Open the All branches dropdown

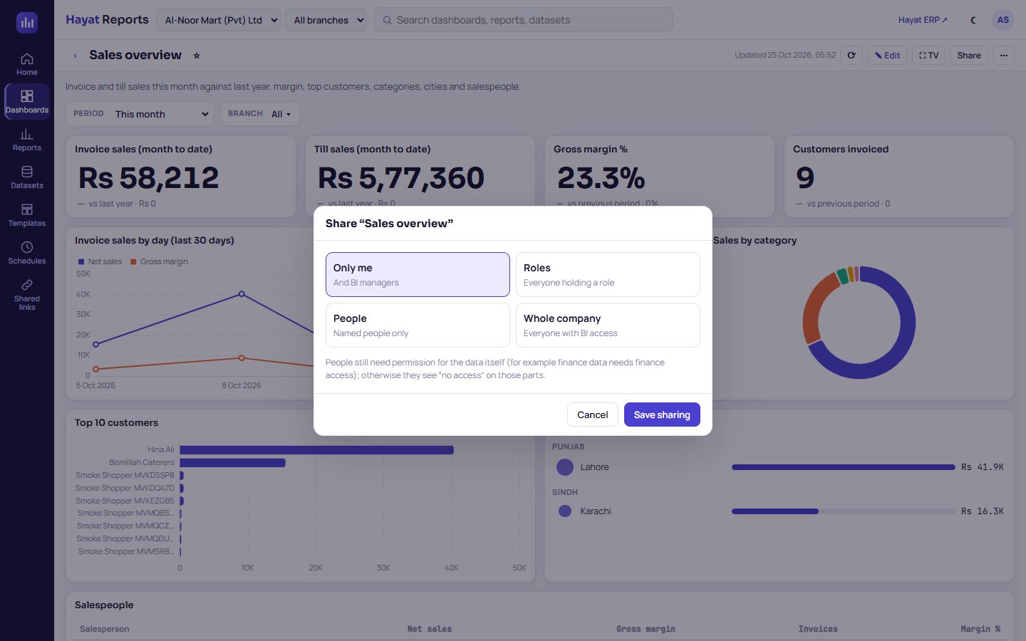click(x=326, y=20)
